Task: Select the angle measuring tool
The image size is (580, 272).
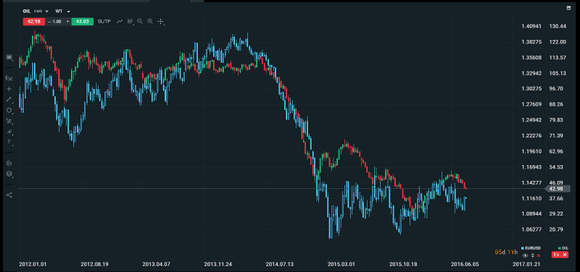Action: tap(9, 131)
